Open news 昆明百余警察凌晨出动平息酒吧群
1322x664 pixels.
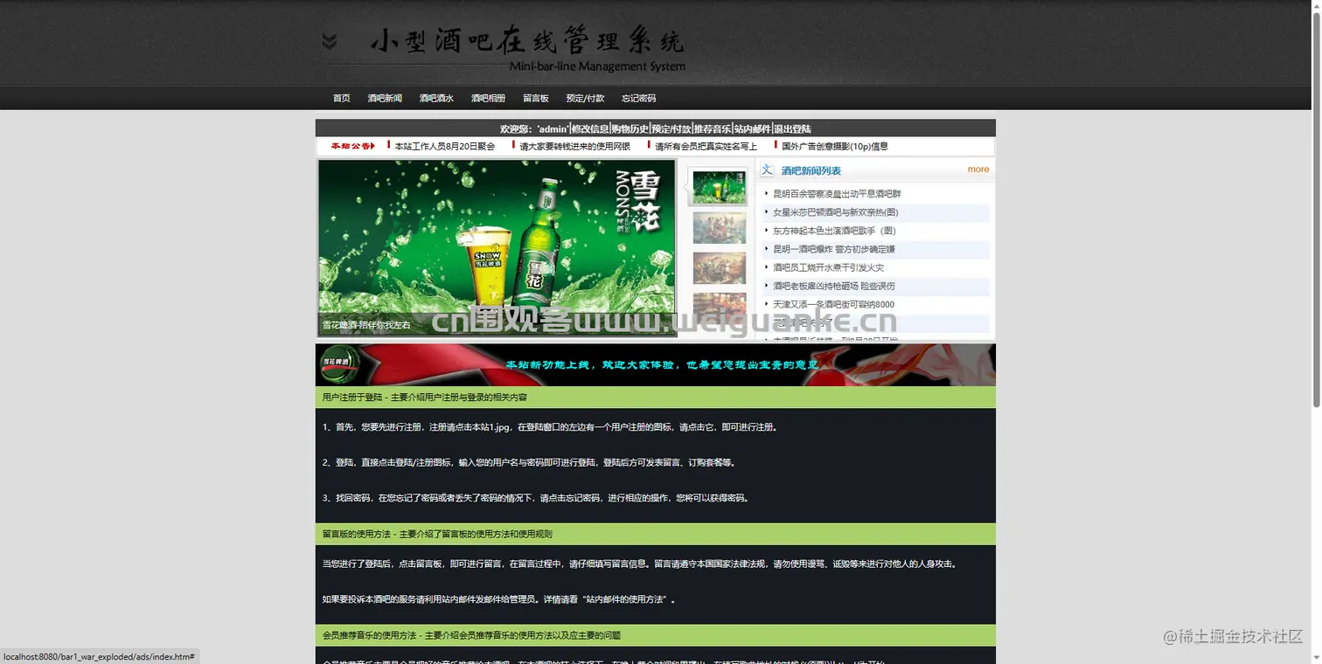click(x=837, y=194)
